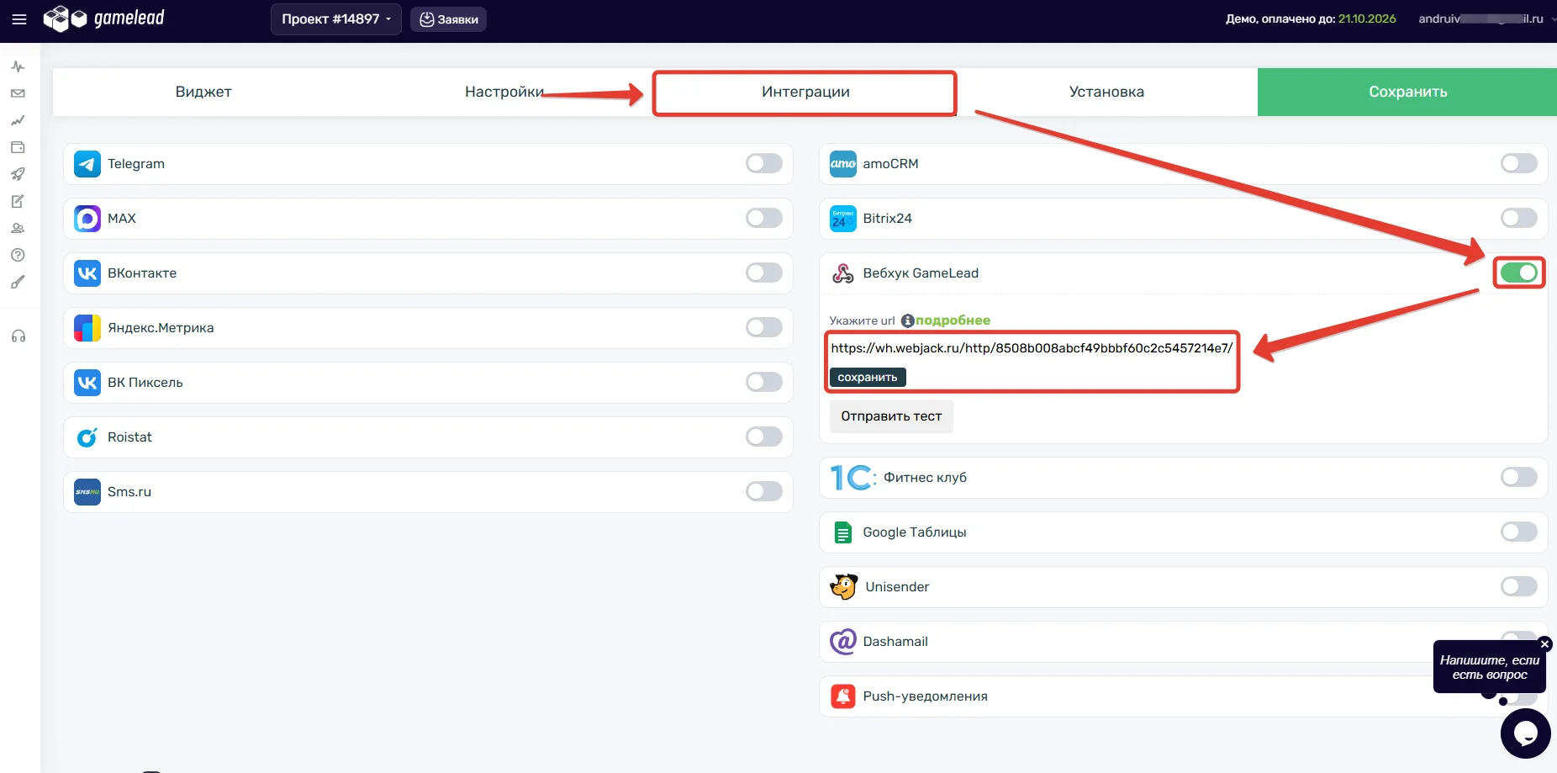Screen dimensions: 1557x773
Task: Enable the ВКонтакте toggle
Action: (763, 273)
